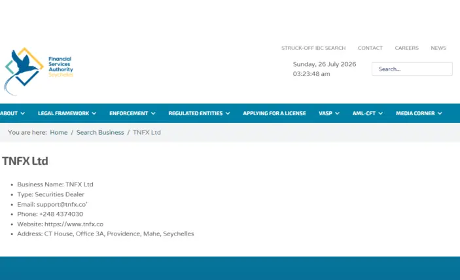The height and width of the screenshot is (280, 460).
Task: Expand the Legal Framework dropdown chevron
Action: tap(94, 113)
